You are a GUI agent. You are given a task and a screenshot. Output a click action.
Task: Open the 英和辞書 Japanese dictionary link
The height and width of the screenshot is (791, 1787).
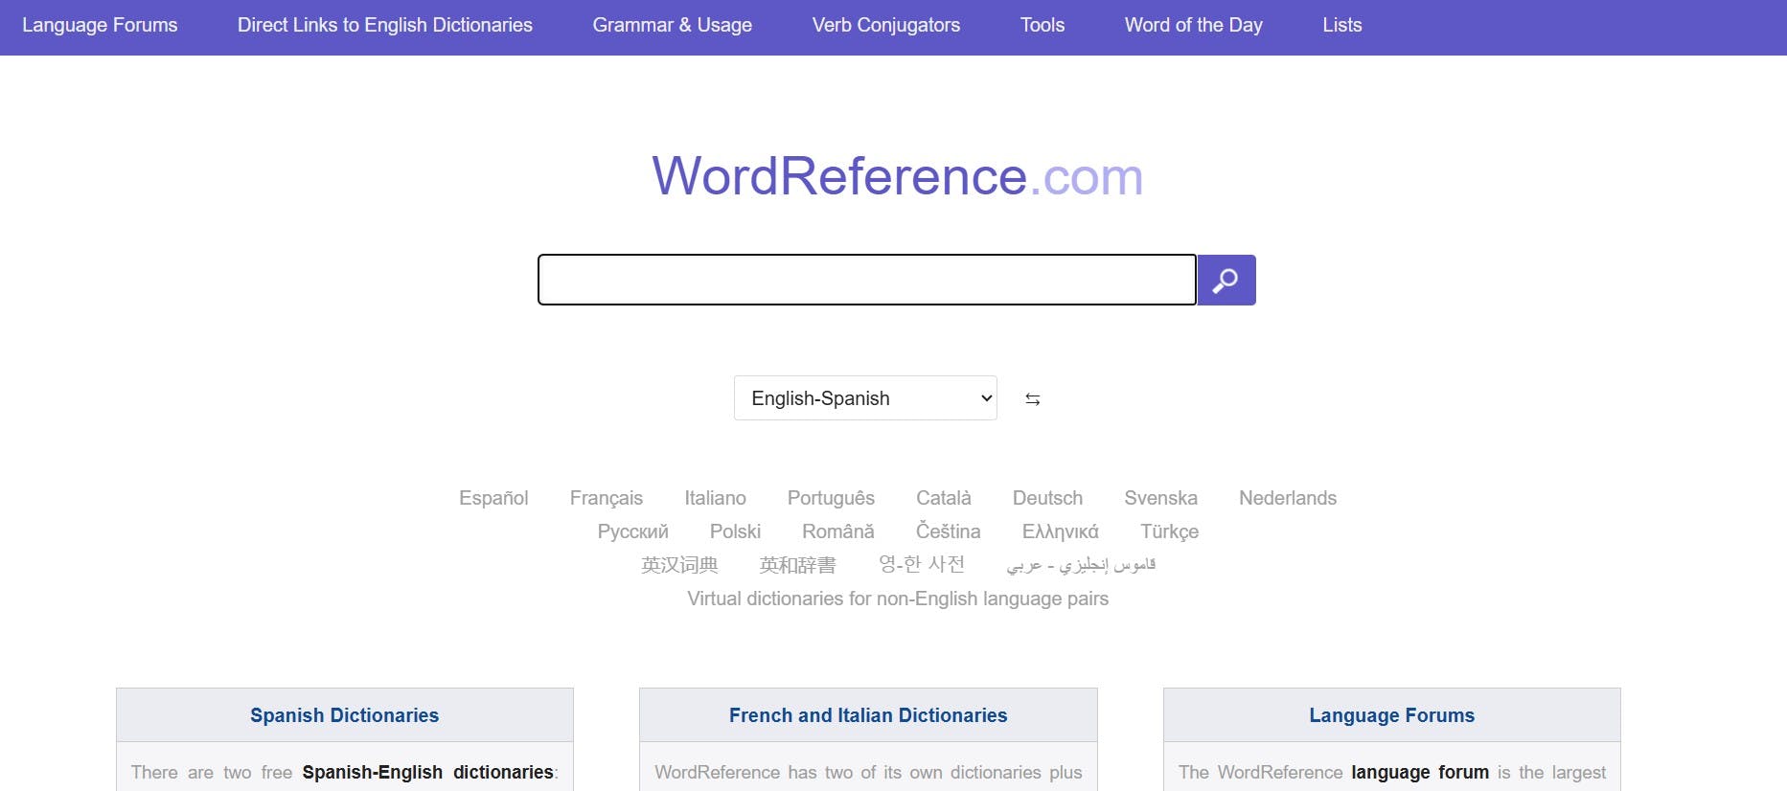pos(797,565)
